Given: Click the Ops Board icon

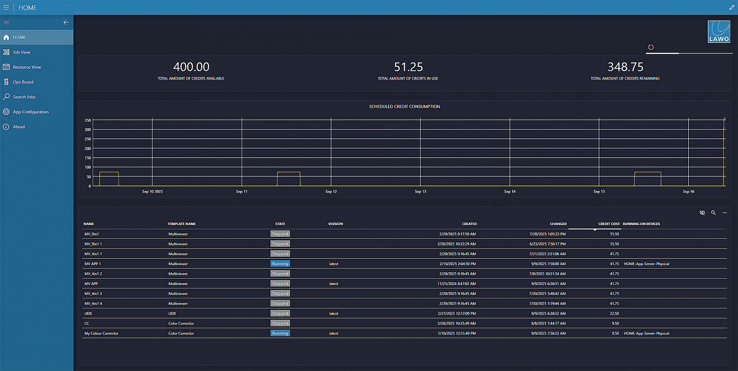Looking at the screenshot, I should (6, 82).
